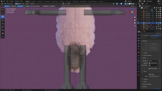Click the red X axis navigation gizmo
Screen dimensions: 162x91
click(x=135, y=12)
